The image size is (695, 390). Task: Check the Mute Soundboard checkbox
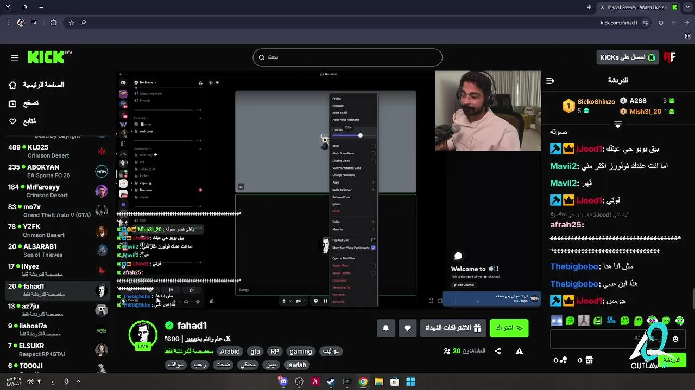click(373, 153)
